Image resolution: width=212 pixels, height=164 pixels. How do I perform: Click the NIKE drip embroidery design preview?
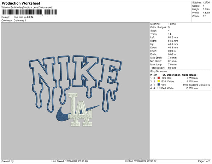click(75, 90)
